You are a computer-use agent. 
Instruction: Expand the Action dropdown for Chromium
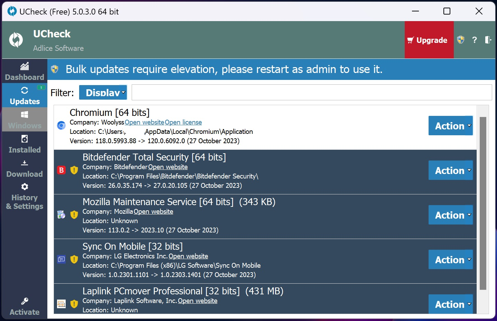pyautogui.click(x=450, y=126)
